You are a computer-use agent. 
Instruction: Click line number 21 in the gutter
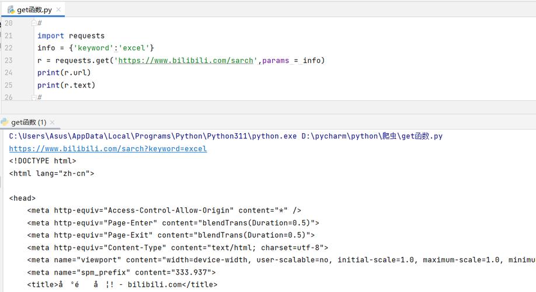[8, 36]
